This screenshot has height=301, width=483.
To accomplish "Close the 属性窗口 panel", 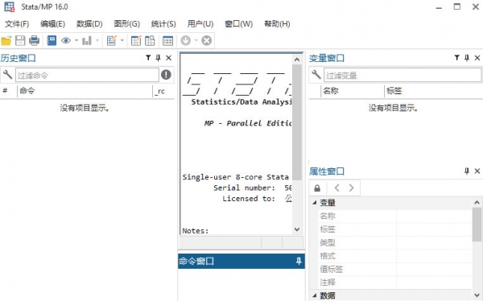I will tap(477, 171).
